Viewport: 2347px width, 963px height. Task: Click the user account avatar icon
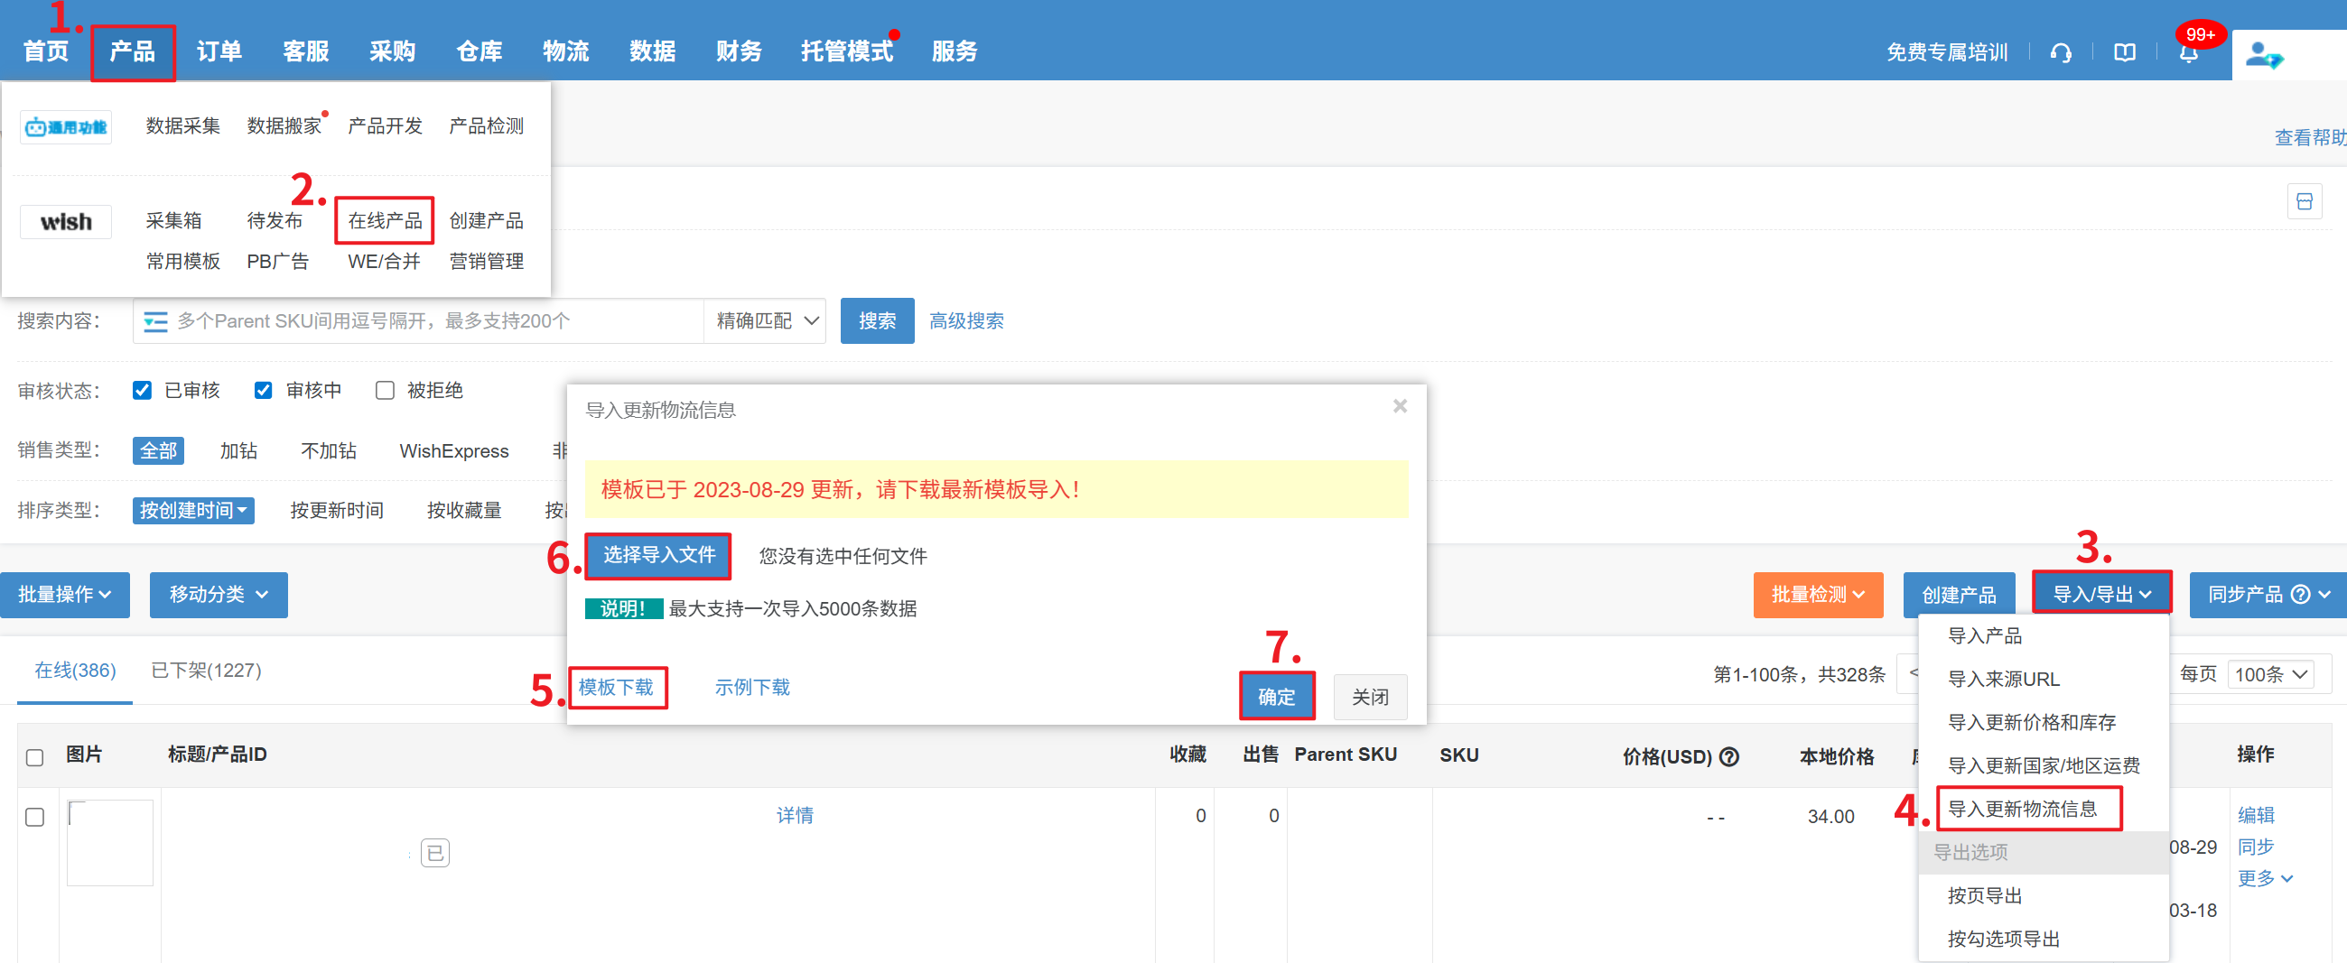(x=2262, y=55)
